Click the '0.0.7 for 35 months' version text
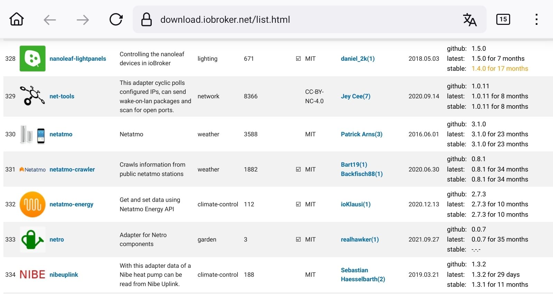 [x=500, y=239]
